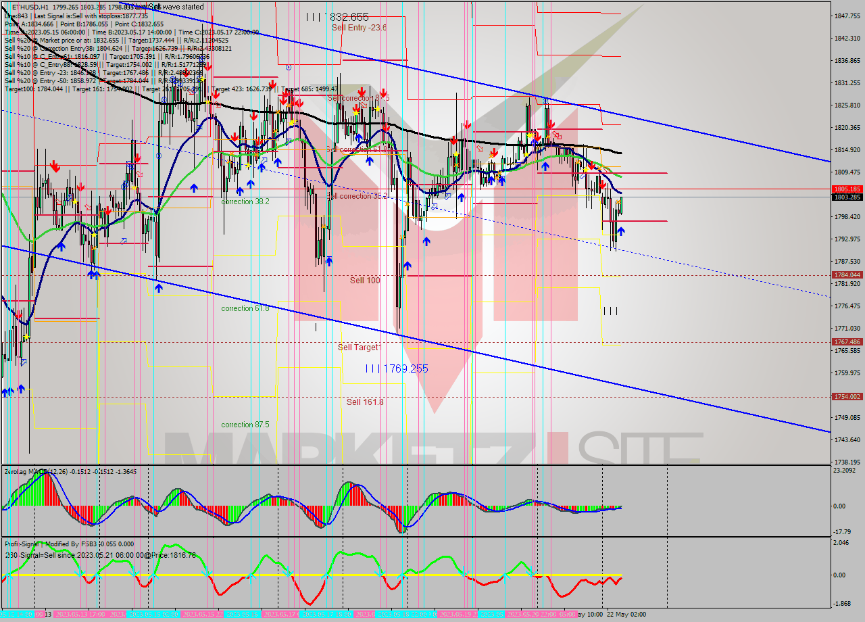This screenshot has width=865, height=622.
Task: Select the 1754.002 target price marker
Action: click(x=846, y=397)
